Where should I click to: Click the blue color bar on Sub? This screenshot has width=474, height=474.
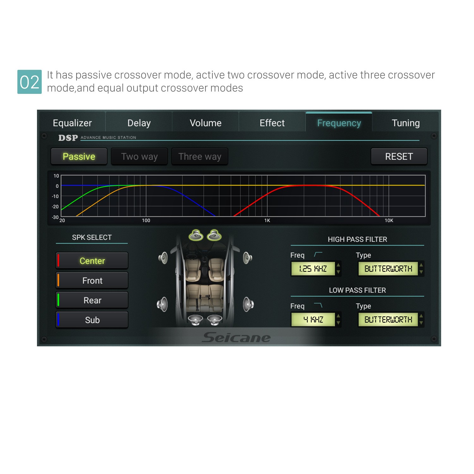58,319
